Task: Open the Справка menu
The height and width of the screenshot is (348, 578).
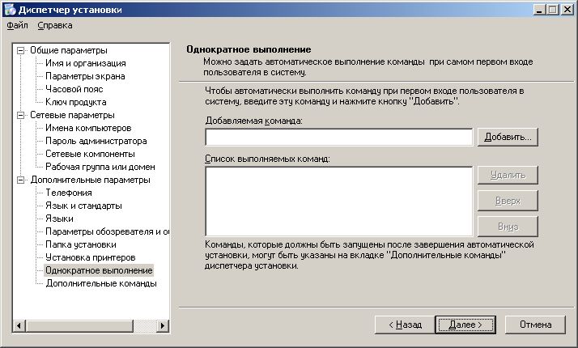Action: [49, 26]
